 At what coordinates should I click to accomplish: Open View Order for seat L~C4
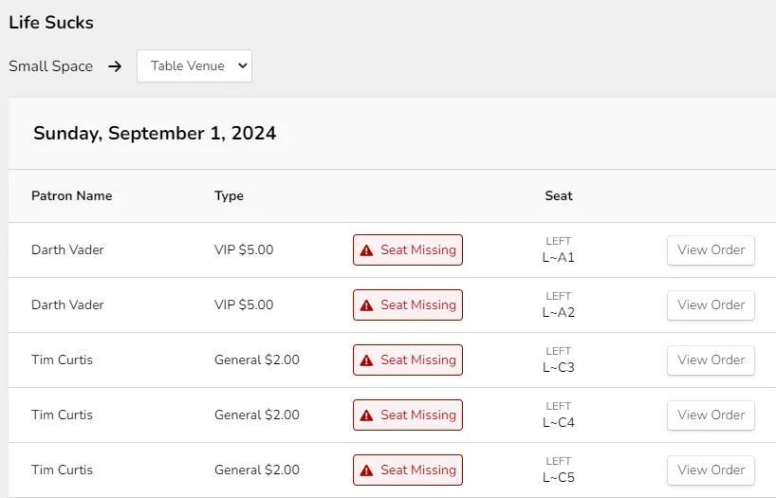pyautogui.click(x=711, y=415)
